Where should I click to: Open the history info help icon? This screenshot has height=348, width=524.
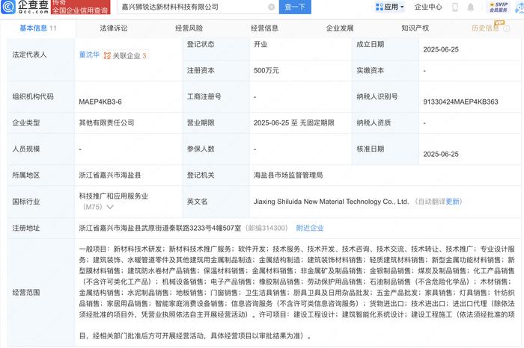[507, 28]
